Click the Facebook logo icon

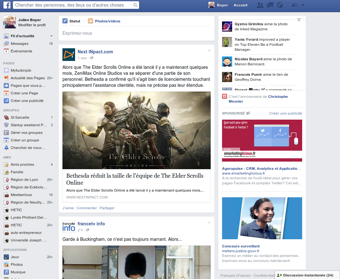coord(7,5)
